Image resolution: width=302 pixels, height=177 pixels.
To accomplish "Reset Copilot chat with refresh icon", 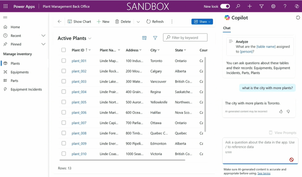I will coord(298,18).
